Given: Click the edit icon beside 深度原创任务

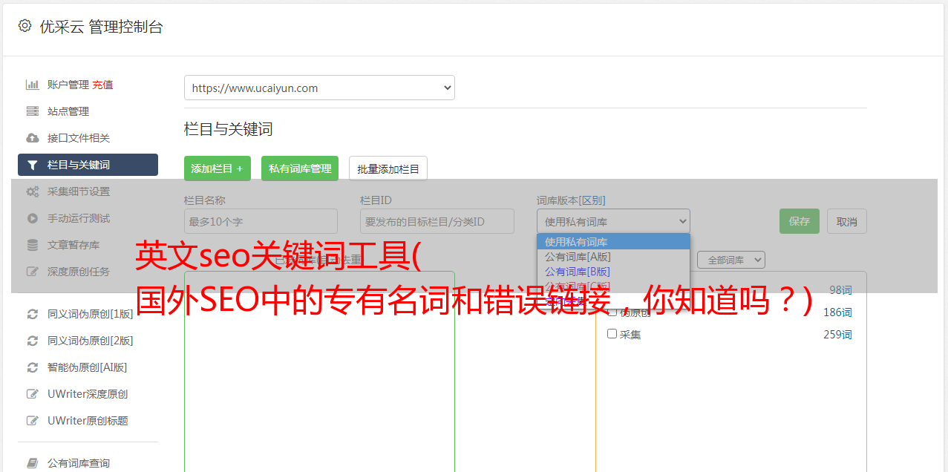Looking at the screenshot, I should point(33,272).
